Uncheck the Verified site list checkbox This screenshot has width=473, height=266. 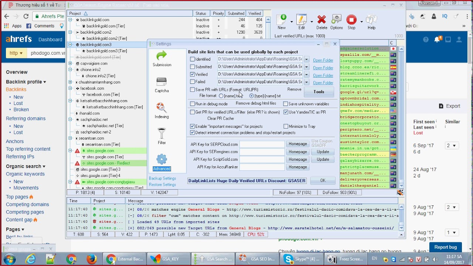(x=192, y=74)
